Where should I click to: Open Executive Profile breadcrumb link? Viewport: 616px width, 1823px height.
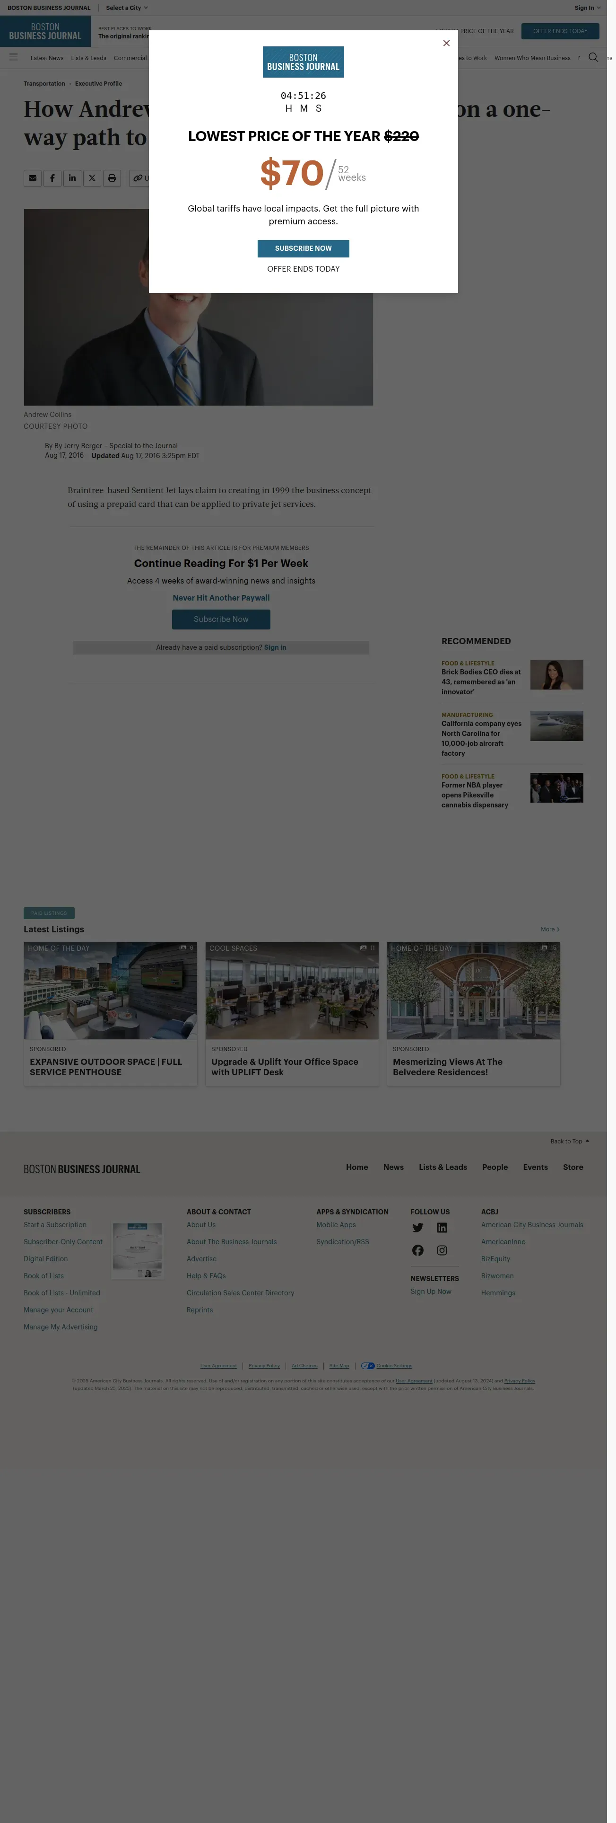(x=98, y=83)
